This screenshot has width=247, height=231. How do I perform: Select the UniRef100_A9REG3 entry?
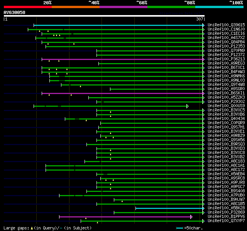click(x=226, y=63)
